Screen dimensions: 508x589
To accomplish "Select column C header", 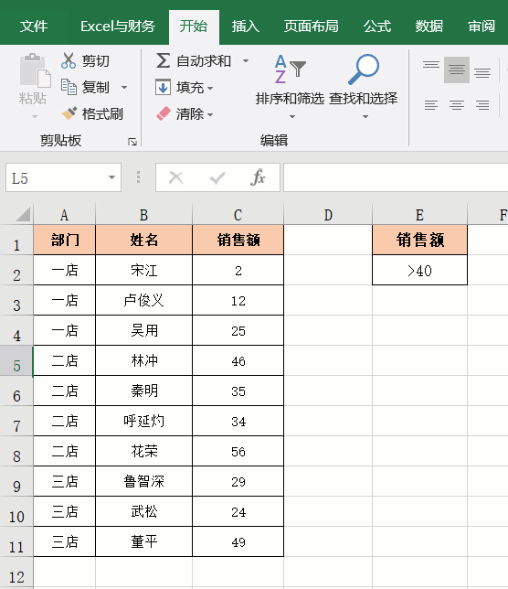I will (x=238, y=215).
